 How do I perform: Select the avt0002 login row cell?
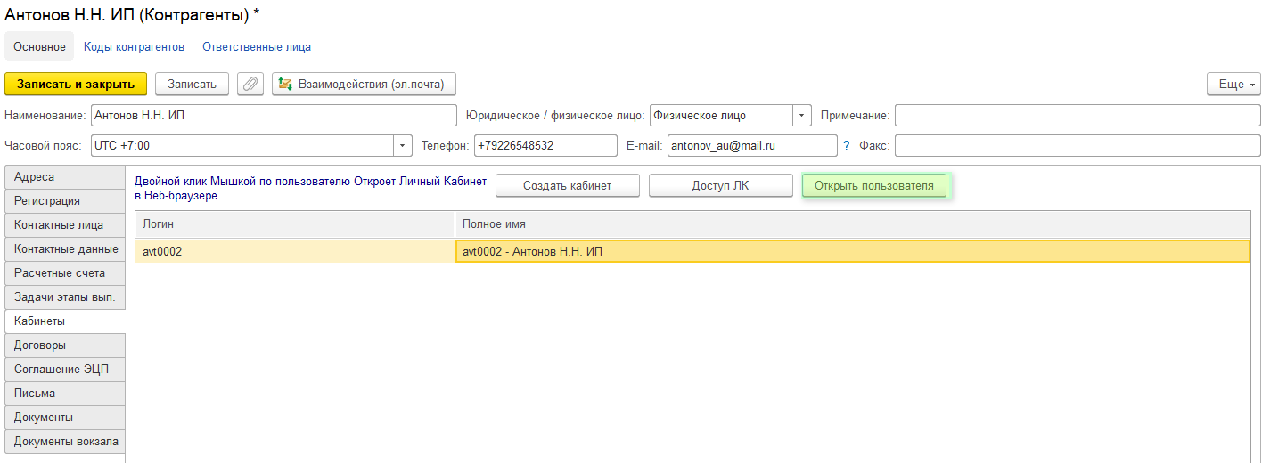[x=294, y=252]
